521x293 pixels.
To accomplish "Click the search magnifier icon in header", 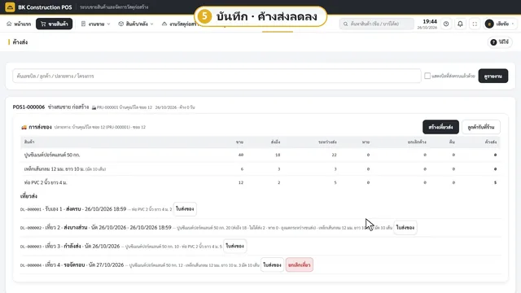I will (345, 24).
